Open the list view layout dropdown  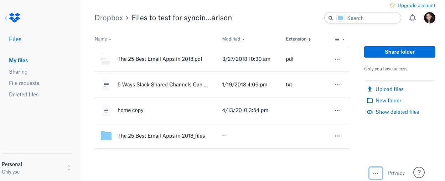click(340, 39)
